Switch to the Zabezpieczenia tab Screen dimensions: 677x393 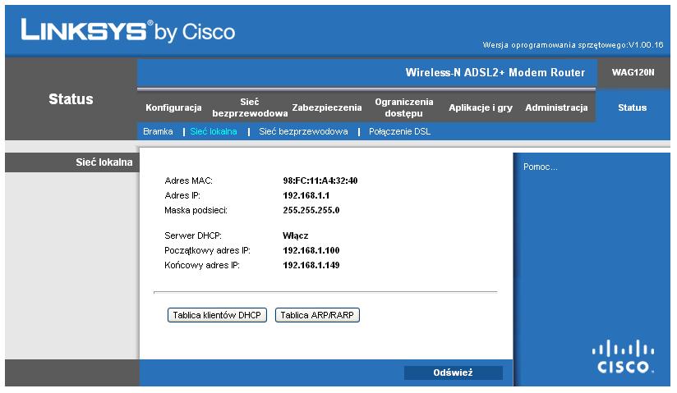pyautogui.click(x=327, y=107)
